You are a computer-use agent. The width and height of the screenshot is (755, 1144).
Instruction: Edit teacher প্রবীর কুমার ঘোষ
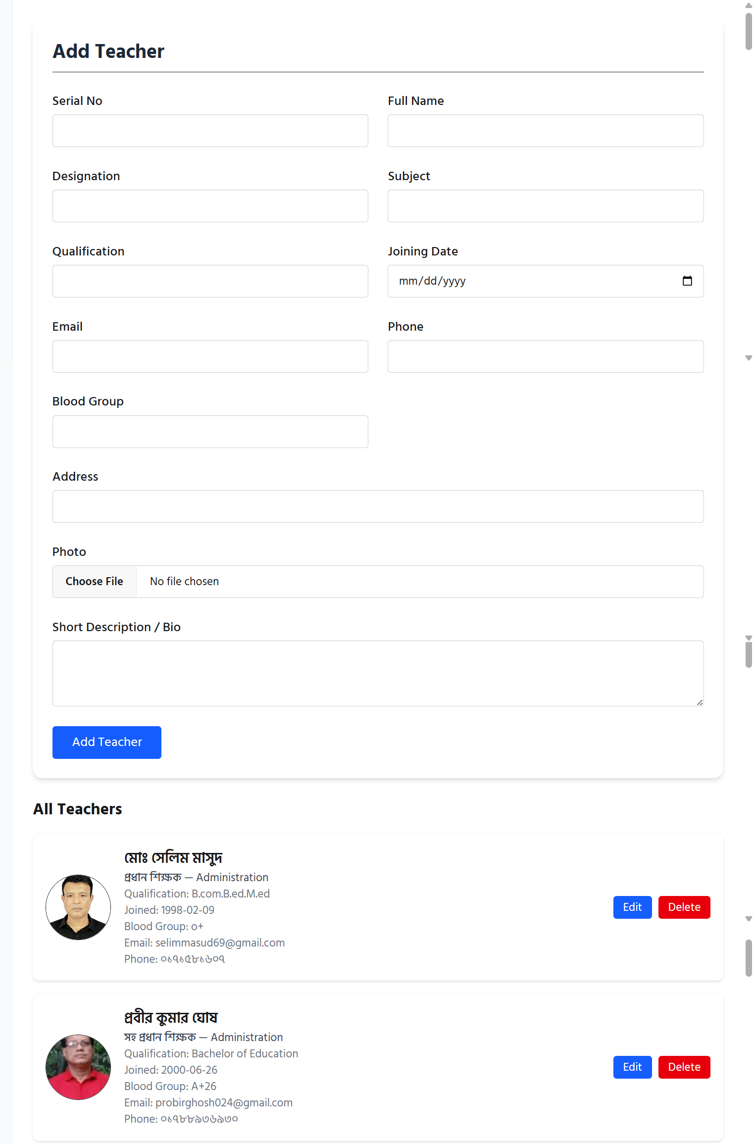(632, 1067)
